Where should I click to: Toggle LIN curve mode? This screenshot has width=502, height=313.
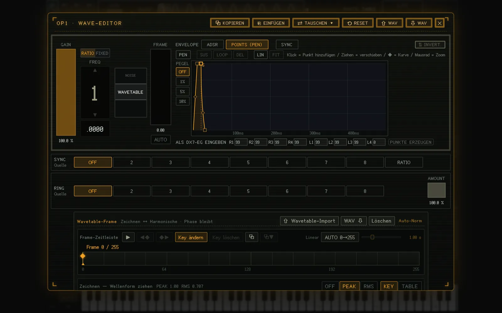click(x=260, y=55)
